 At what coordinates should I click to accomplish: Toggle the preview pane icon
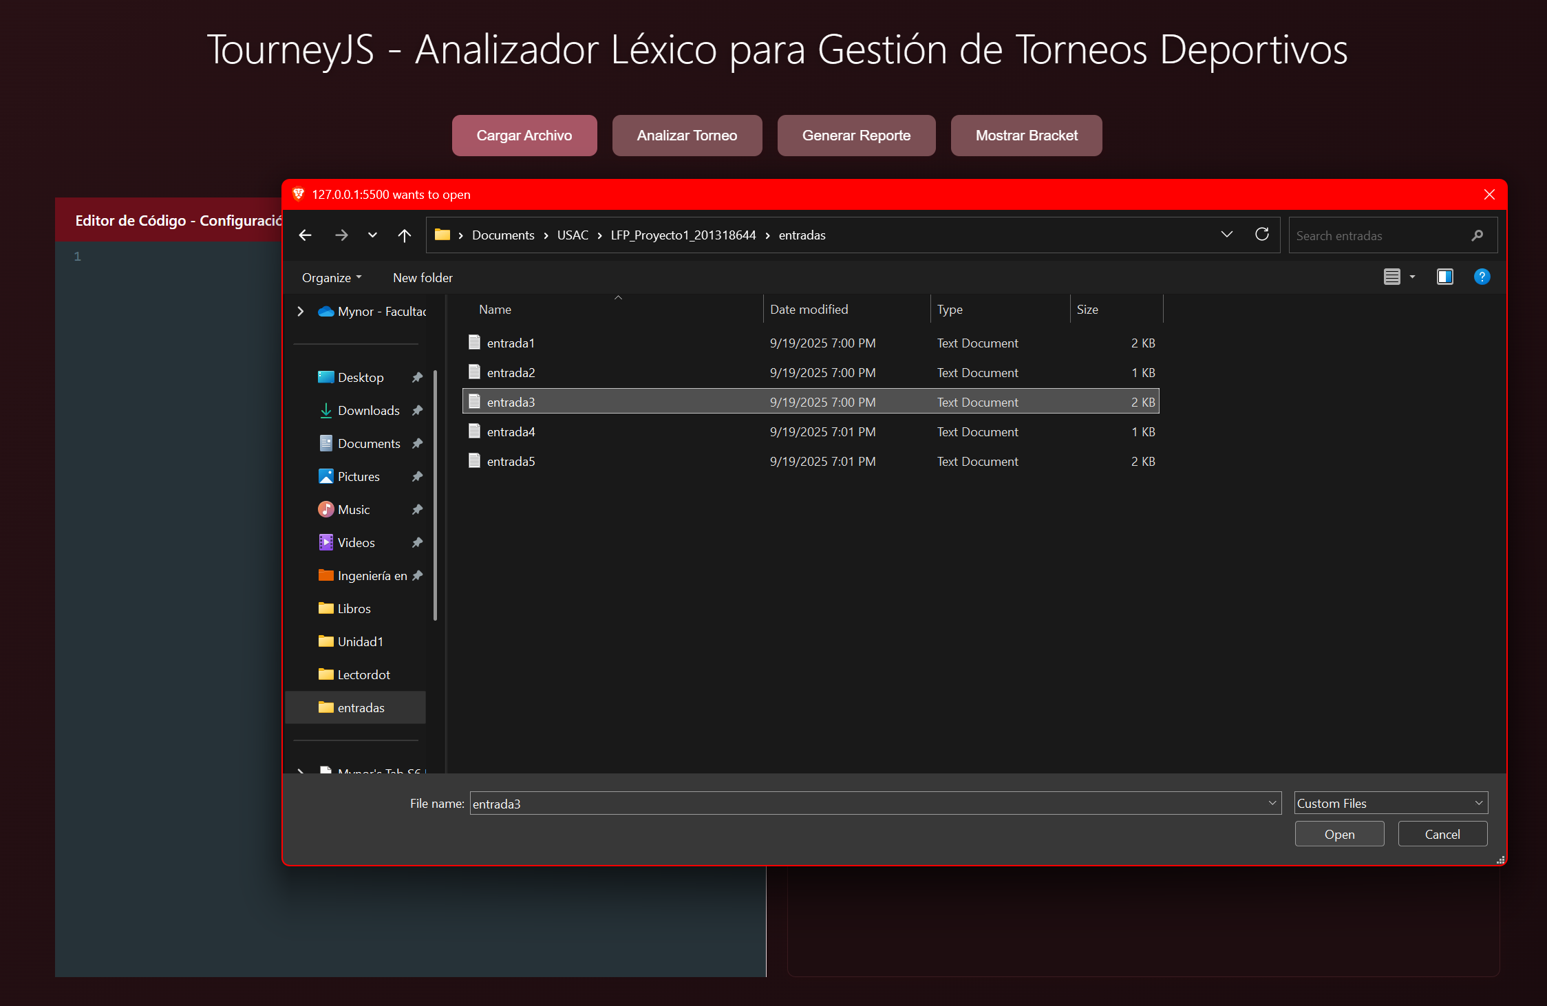click(x=1444, y=277)
